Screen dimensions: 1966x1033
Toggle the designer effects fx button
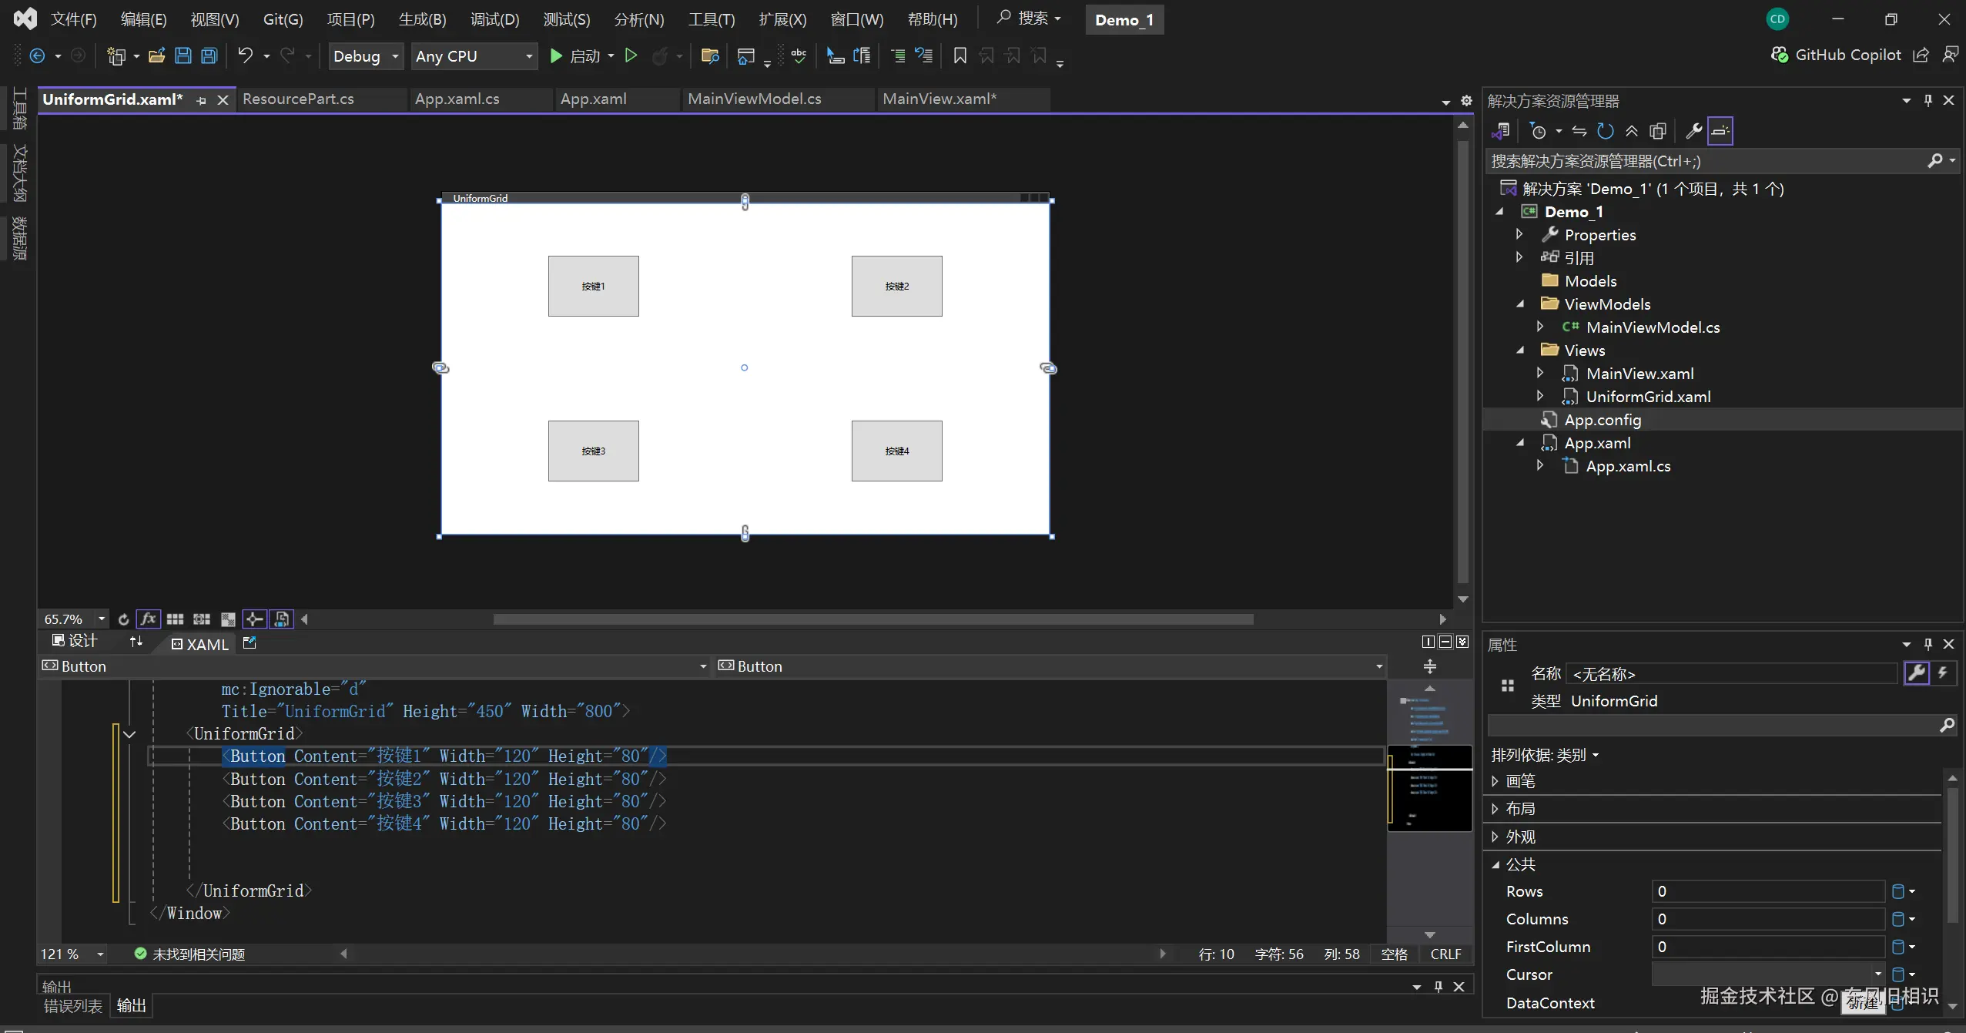point(148,619)
